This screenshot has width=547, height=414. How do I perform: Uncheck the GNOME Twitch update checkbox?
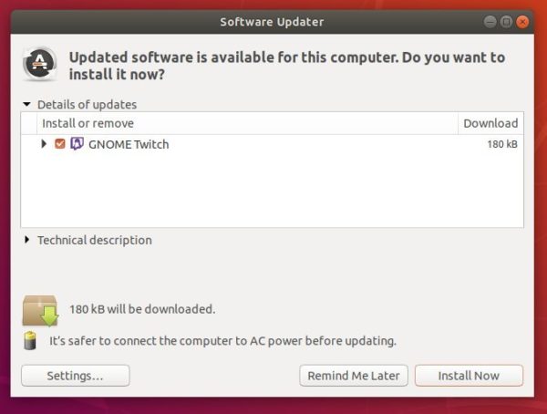[x=60, y=143]
